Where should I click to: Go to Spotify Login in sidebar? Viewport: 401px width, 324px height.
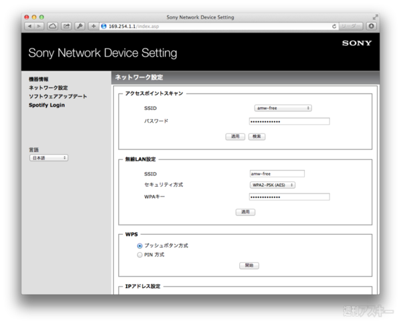(47, 105)
